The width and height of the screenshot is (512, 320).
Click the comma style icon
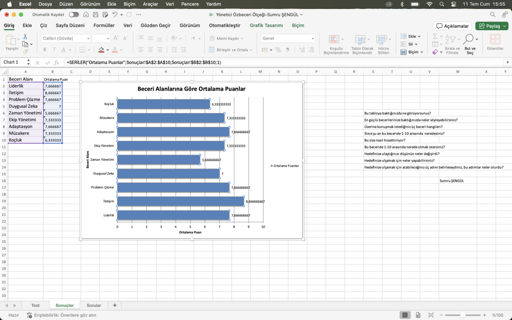pyautogui.click(x=287, y=50)
